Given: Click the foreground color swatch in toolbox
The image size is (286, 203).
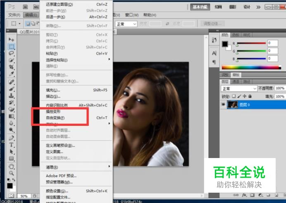Looking at the screenshot, I should (10, 186).
